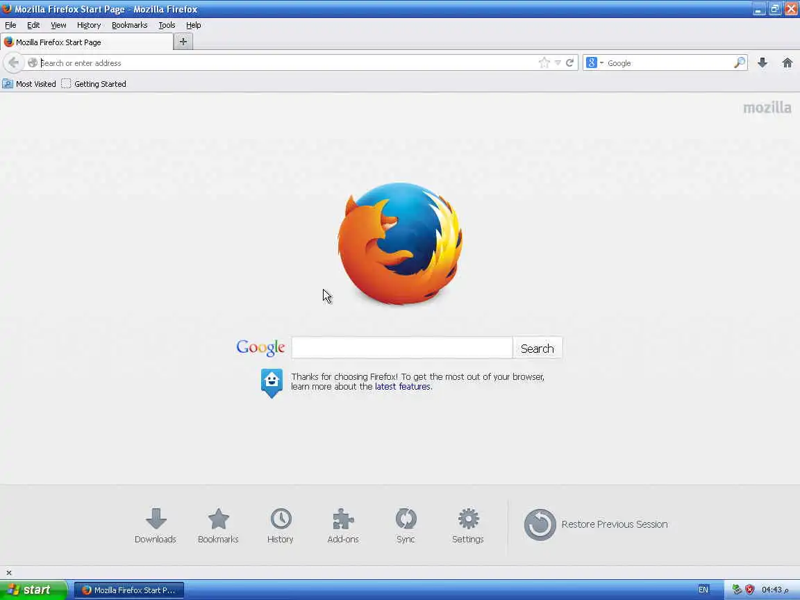Image resolution: width=800 pixels, height=600 pixels.
Task: Open the Downloads shortcut on start page
Action: [155, 526]
